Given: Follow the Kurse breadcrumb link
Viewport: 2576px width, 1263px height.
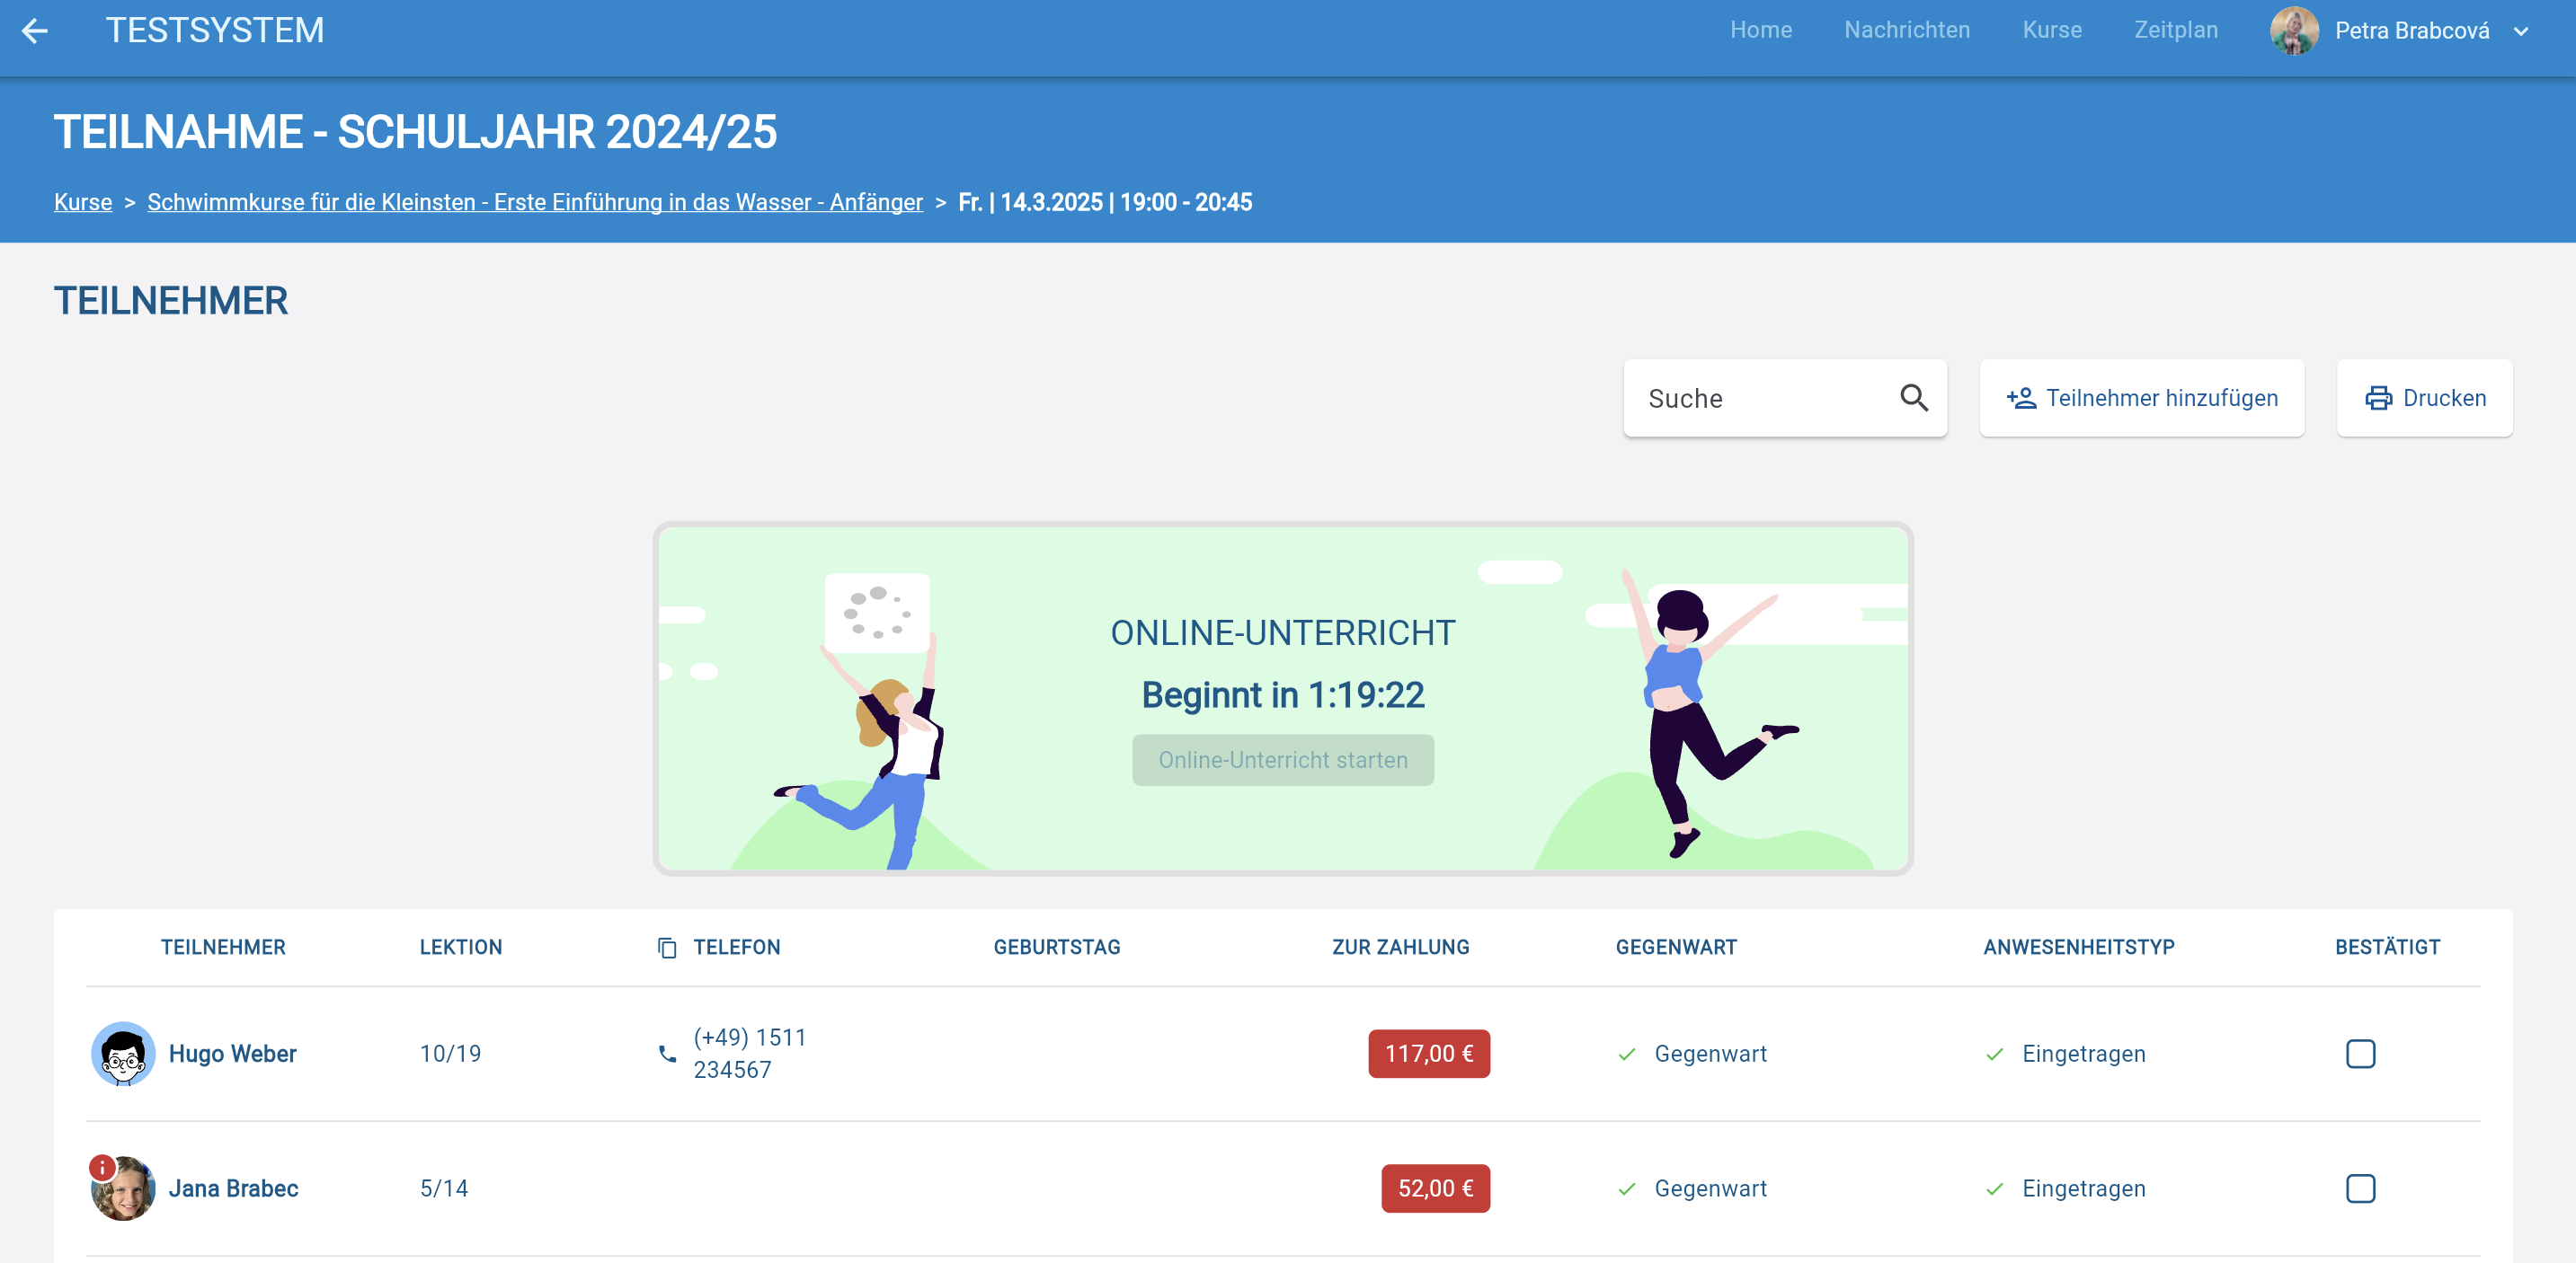Looking at the screenshot, I should click(x=83, y=202).
